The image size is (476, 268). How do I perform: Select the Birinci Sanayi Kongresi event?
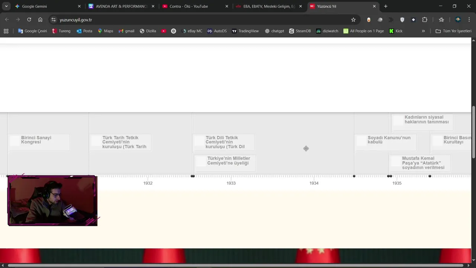(x=39, y=142)
